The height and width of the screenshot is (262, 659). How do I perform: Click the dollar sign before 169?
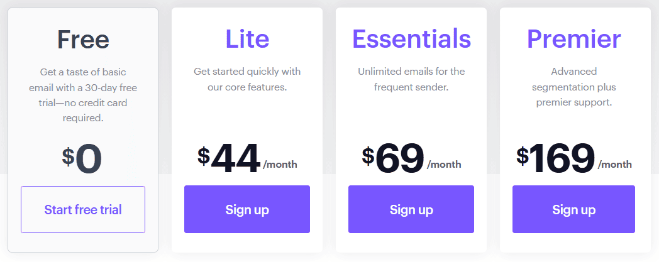(523, 156)
